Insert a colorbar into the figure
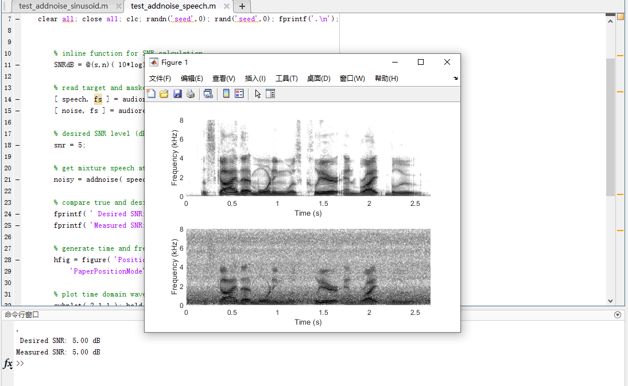628x386 pixels. [226, 93]
